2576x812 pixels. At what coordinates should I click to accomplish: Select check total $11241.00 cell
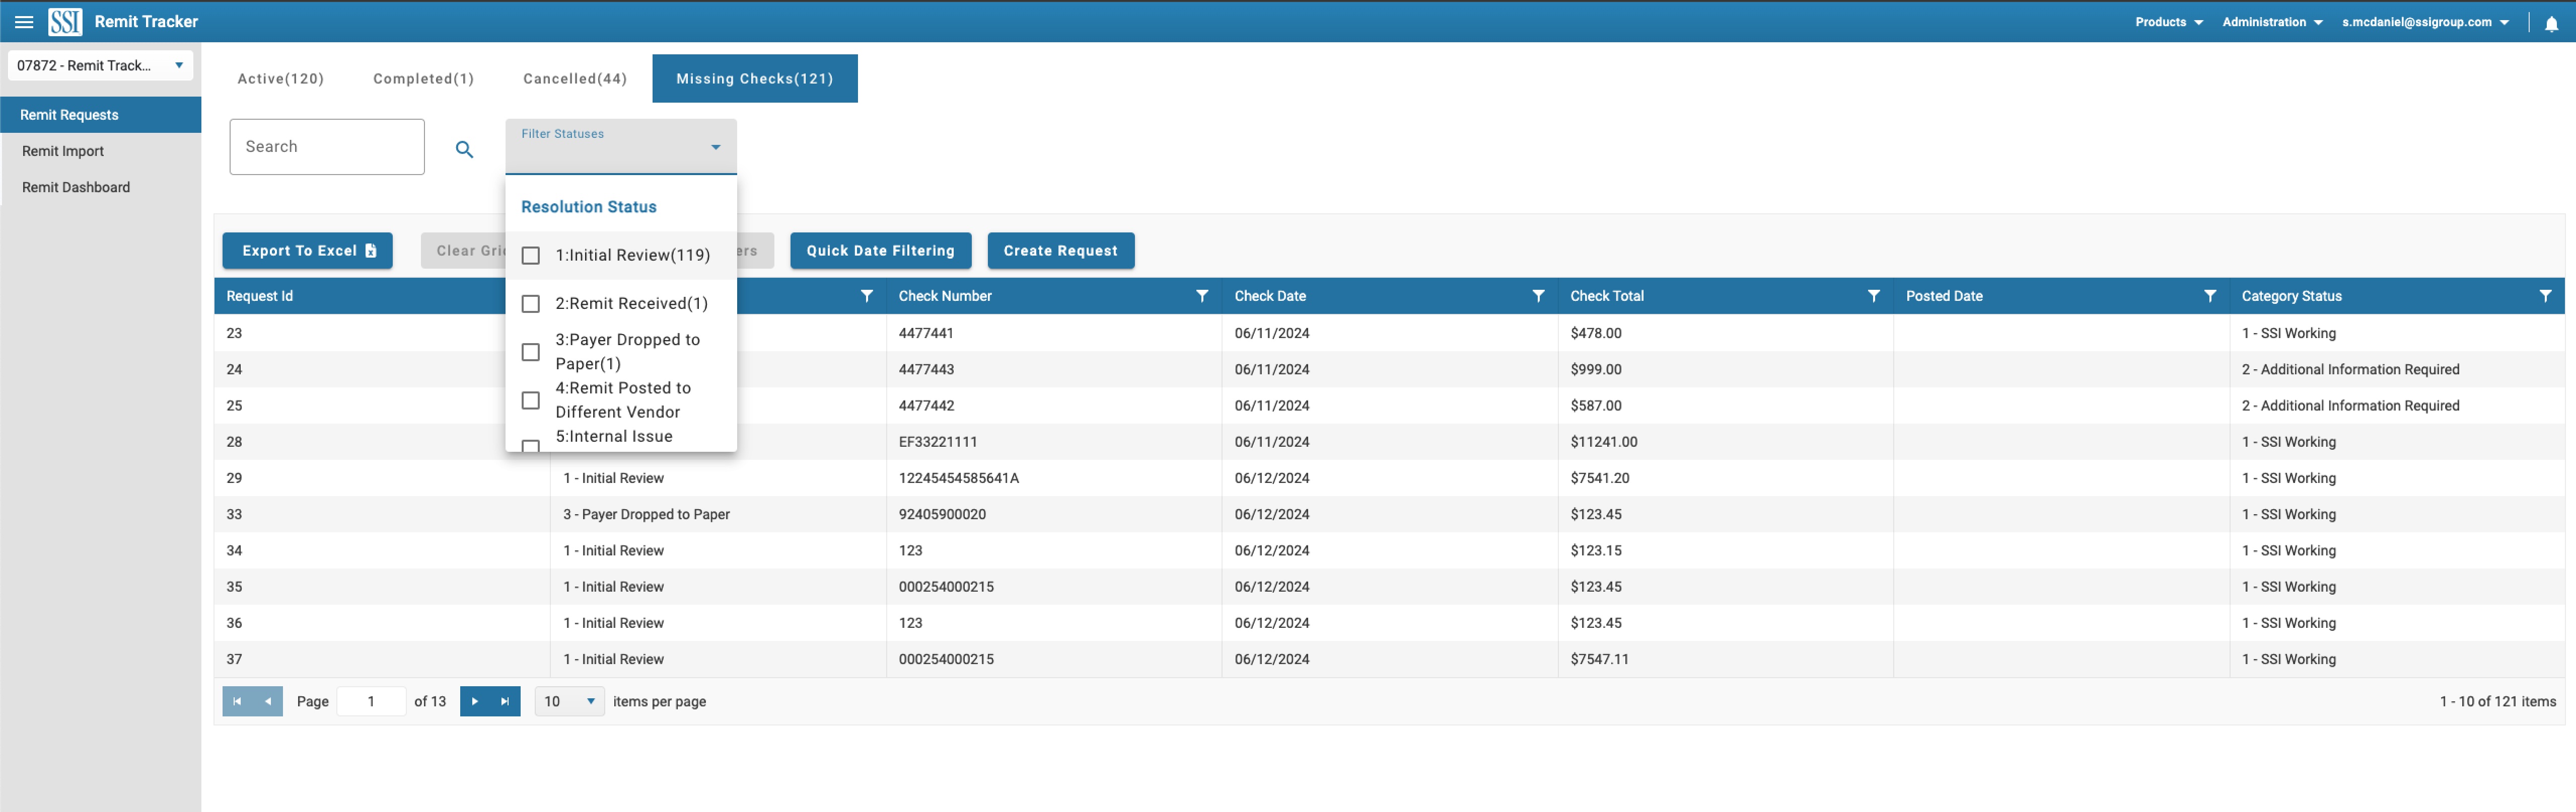point(1725,441)
